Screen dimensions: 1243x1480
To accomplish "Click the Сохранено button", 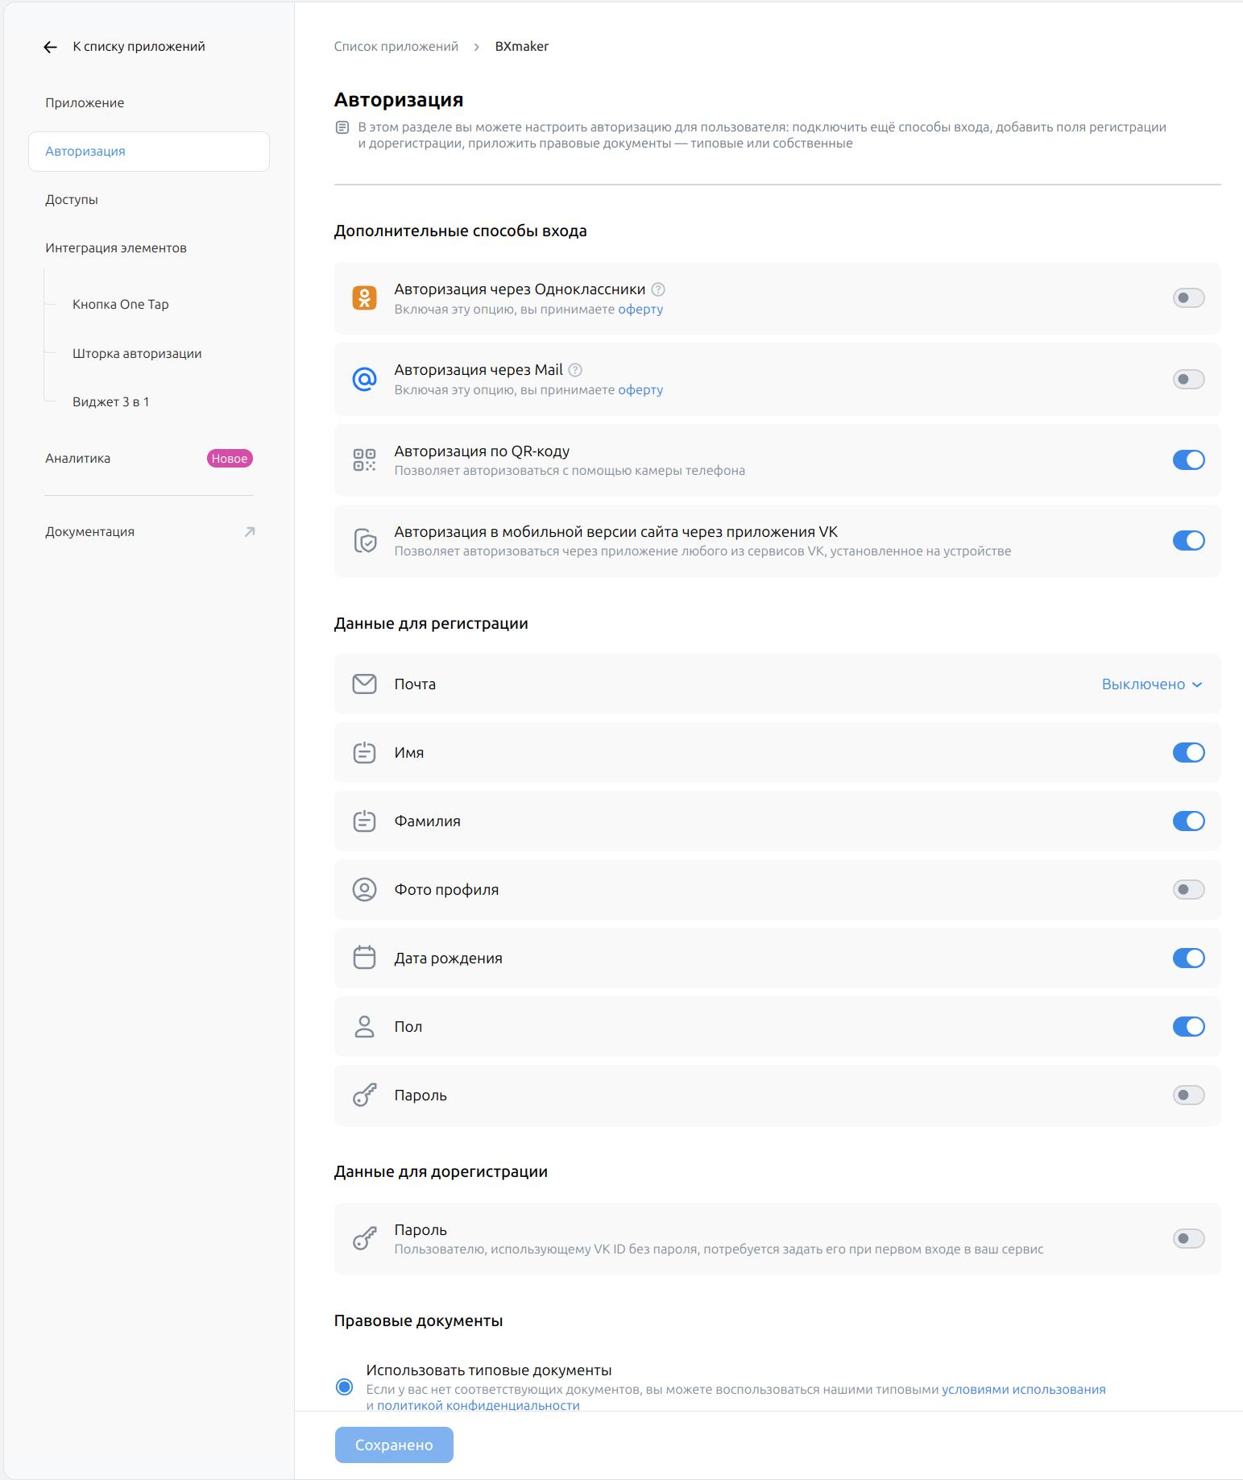I will click(x=394, y=1445).
